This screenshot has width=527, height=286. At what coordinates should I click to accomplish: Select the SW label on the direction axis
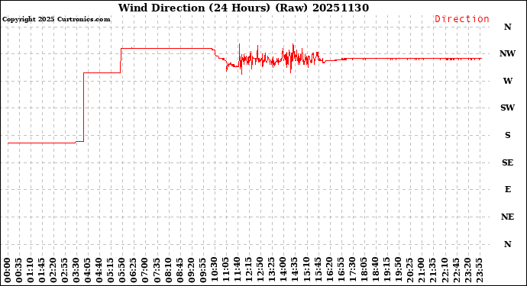[507, 108]
